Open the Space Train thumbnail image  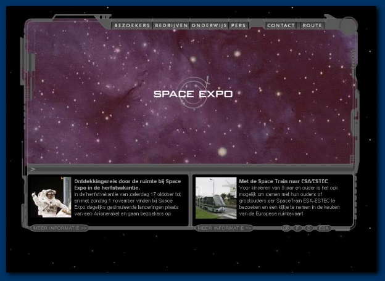click(x=216, y=198)
